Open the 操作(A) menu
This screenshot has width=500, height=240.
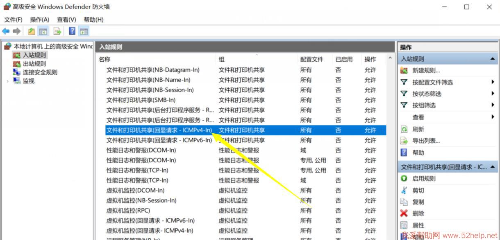pyautogui.click(x=39, y=20)
